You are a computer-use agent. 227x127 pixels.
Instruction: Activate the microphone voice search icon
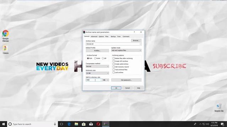pyautogui.click(x=55, y=124)
